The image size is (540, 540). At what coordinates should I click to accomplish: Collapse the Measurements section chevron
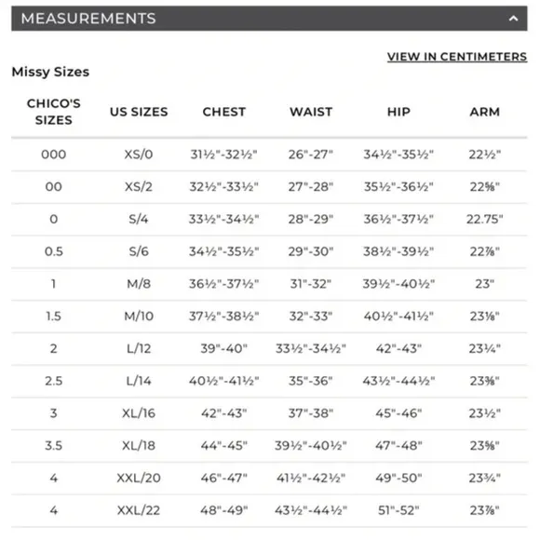(x=513, y=19)
